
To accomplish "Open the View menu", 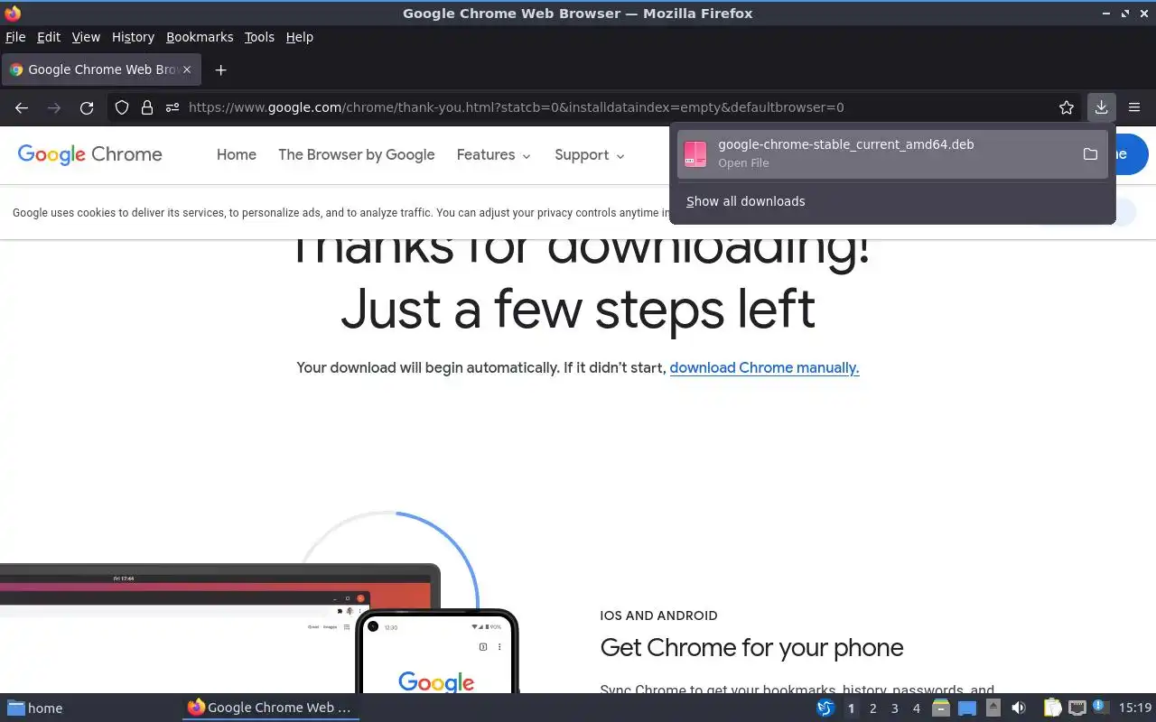I will pos(86,37).
